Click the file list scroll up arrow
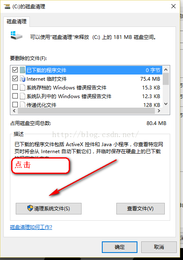 pyautogui.click(x=166, y=70)
